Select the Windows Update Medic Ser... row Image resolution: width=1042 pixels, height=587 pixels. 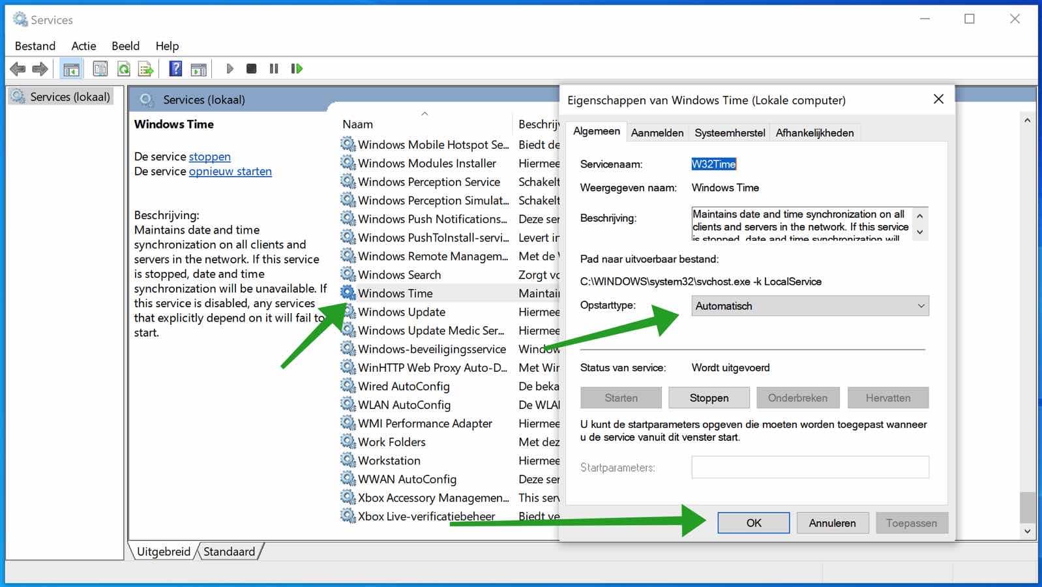coord(449,330)
